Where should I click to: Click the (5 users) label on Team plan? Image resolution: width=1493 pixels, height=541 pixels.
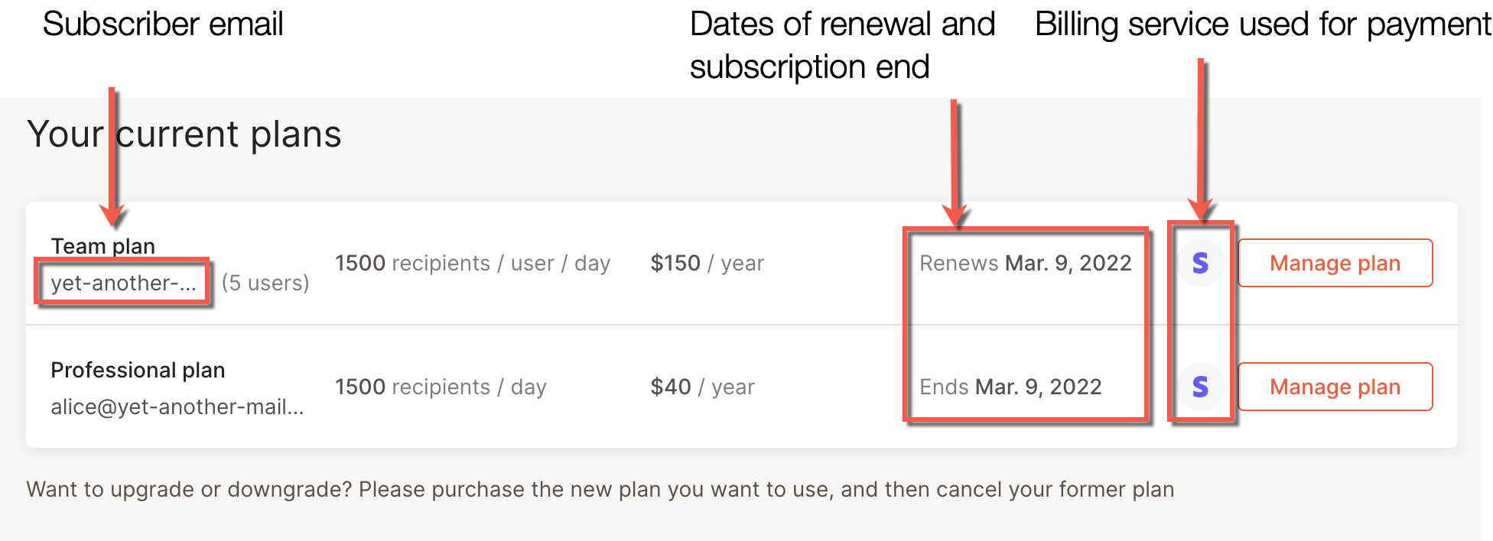point(264,283)
